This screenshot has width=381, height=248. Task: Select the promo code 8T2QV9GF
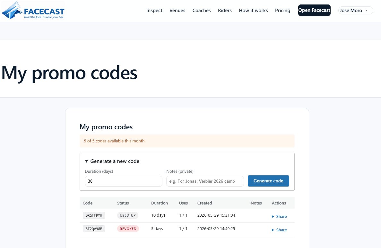pyautogui.click(x=94, y=228)
